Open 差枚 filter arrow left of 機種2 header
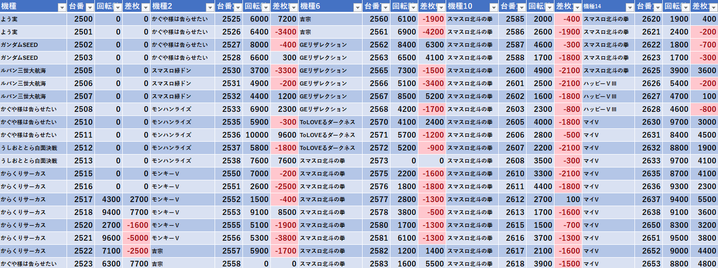Screen dimensions: 718x268 [144, 7]
